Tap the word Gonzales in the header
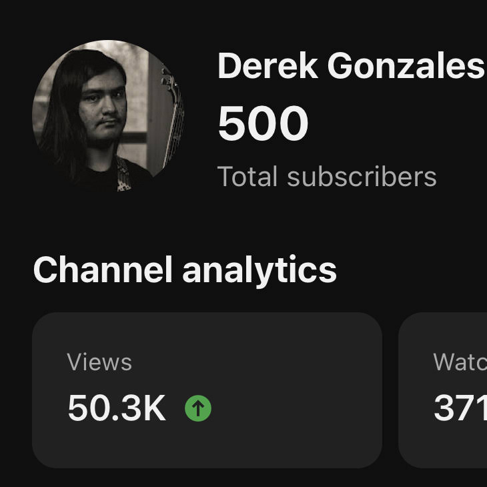 point(406,66)
